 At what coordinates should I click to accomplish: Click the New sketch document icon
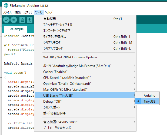tap(22, 20)
